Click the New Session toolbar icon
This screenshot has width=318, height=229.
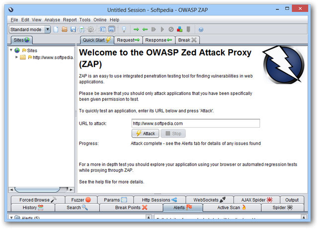point(56,30)
